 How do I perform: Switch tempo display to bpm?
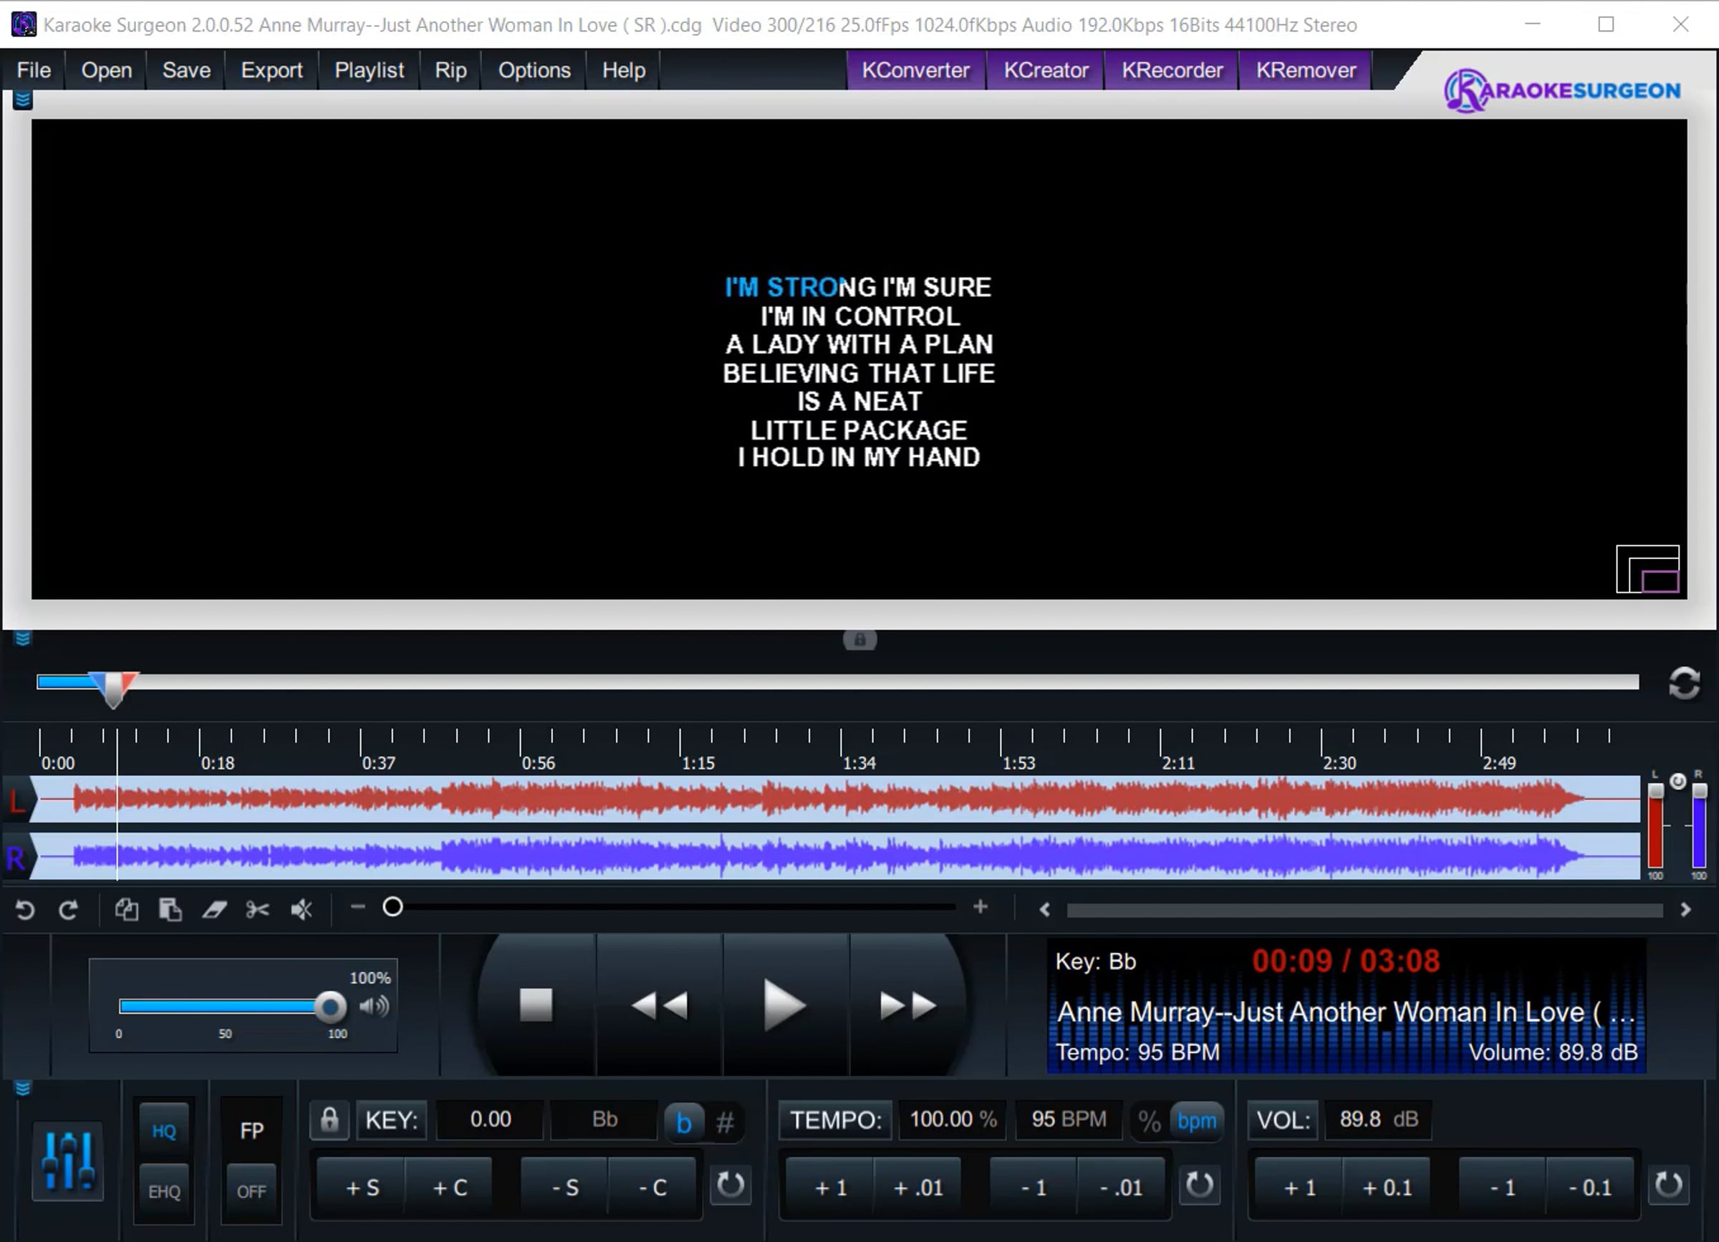[1196, 1121]
